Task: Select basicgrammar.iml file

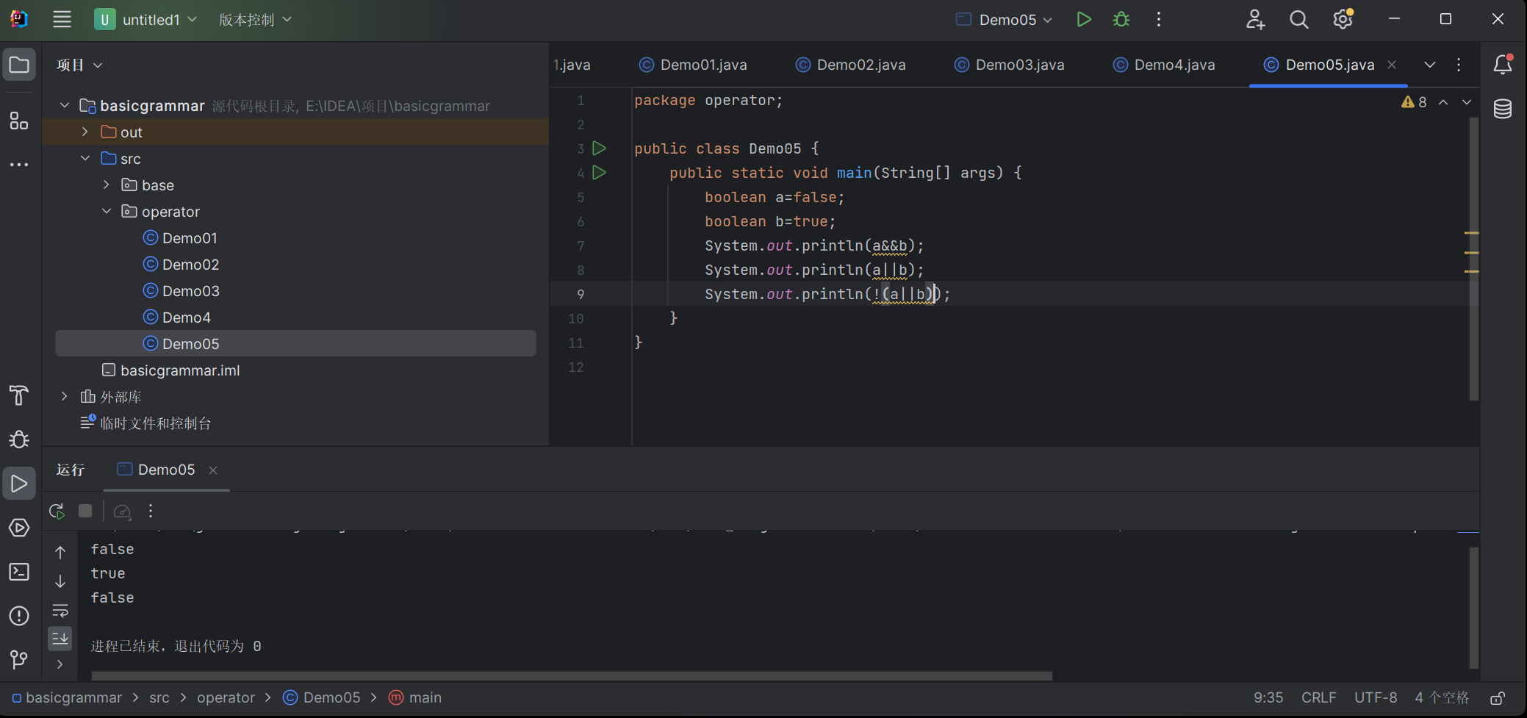Action: [180, 370]
